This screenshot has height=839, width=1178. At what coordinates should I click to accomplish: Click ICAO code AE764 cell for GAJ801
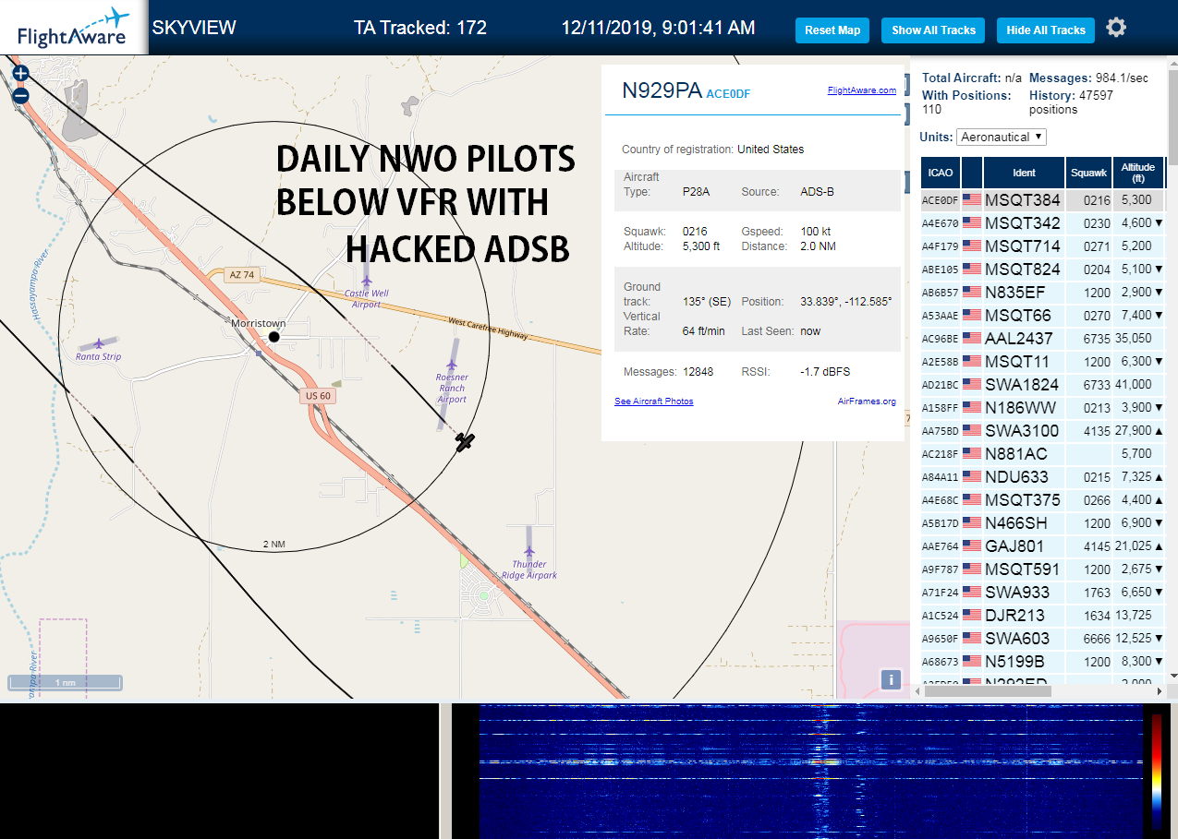(x=940, y=545)
